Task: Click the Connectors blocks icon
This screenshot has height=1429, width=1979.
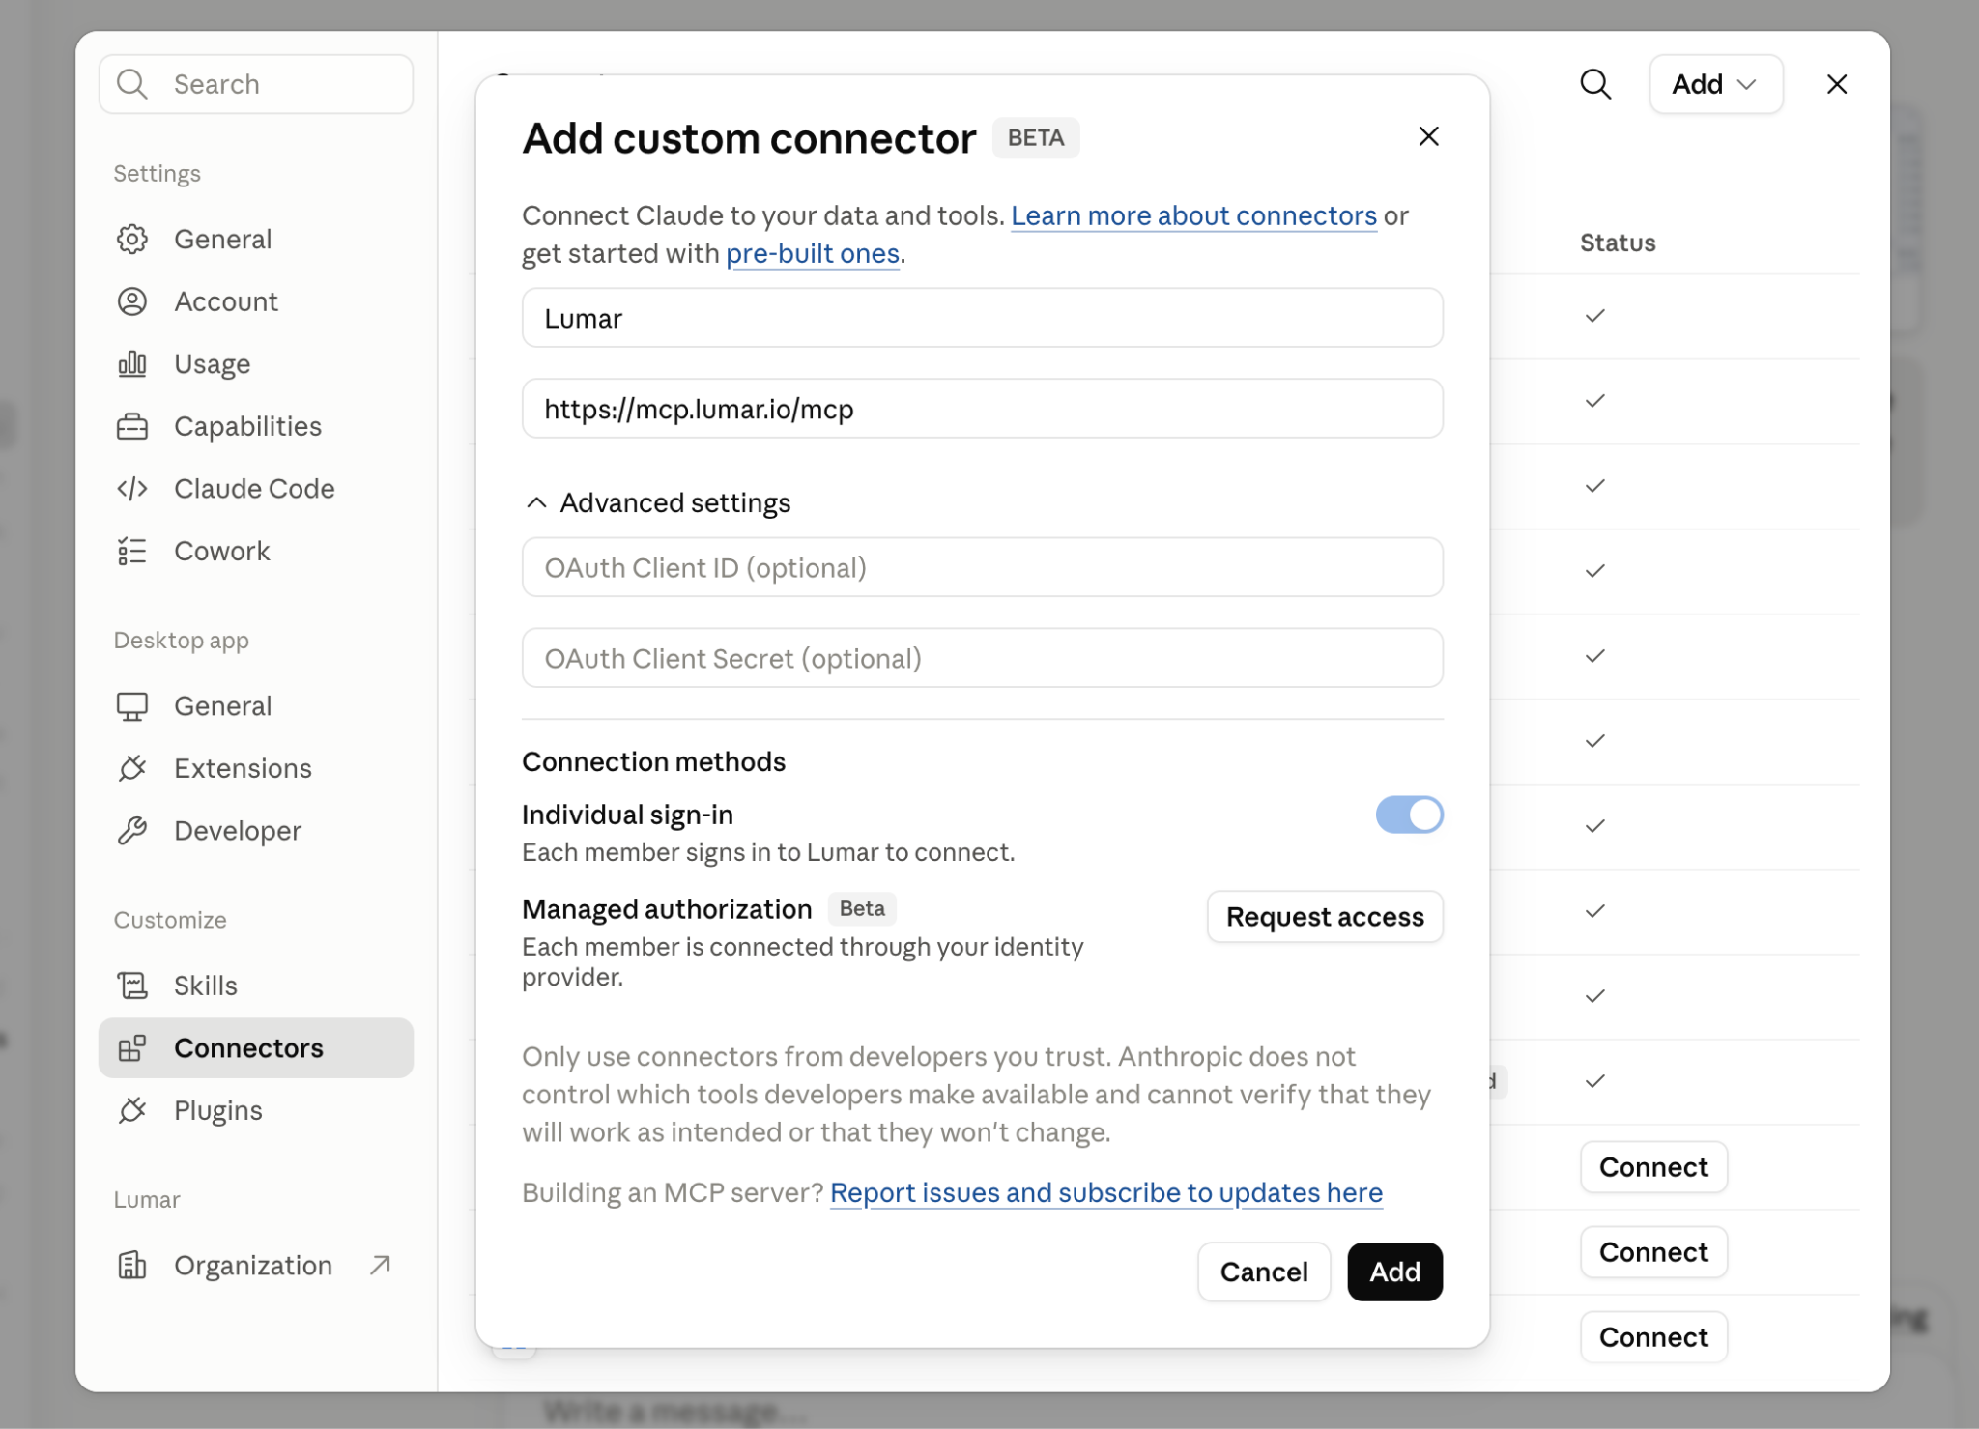Action: point(132,1048)
